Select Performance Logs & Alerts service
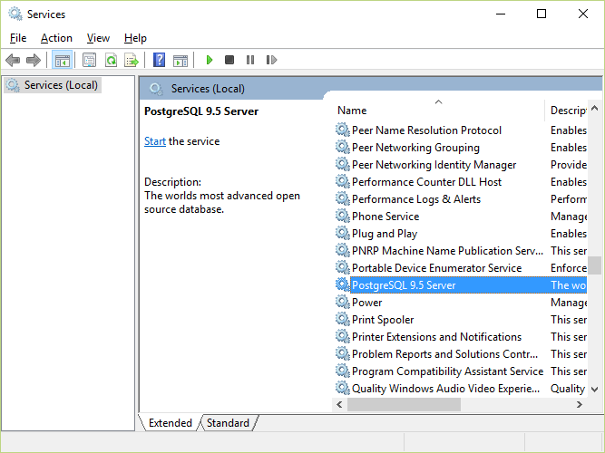Image resolution: width=605 pixels, height=453 pixels. tap(461, 199)
